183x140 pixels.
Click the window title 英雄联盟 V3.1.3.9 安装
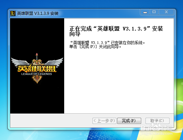pyautogui.click(x=38, y=13)
